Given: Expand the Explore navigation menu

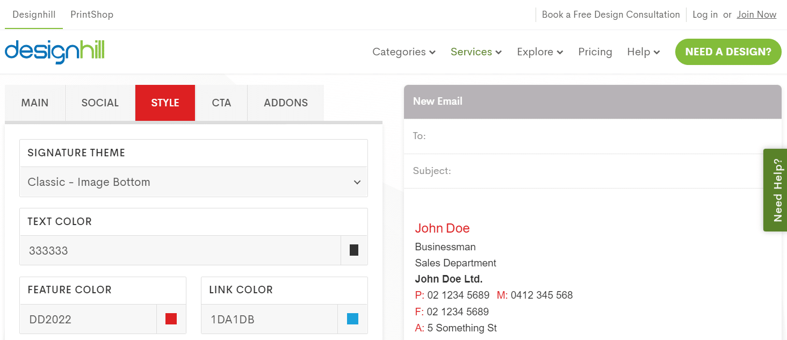Looking at the screenshot, I should coord(540,52).
